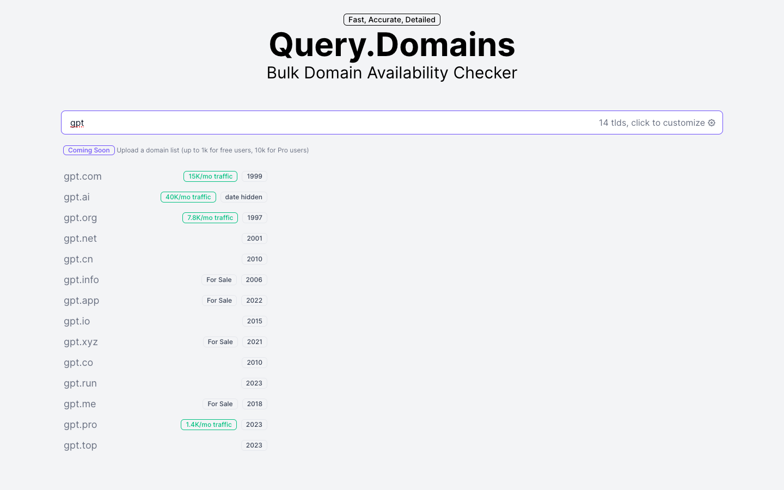Screen dimensions: 784x490
Task: Click the 1.4K/mo traffic badge for gpt.pro
Action: pyautogui.click(x=209, y=424)
